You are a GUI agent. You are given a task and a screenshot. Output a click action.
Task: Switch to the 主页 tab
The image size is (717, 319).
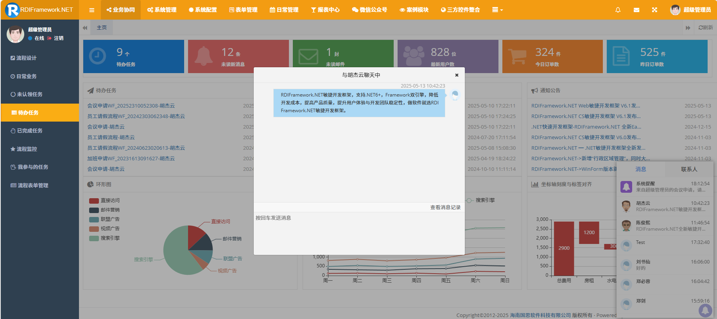[102, 27]
